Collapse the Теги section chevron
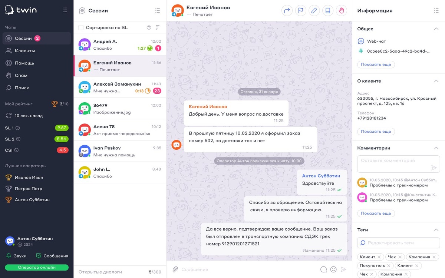 tap(436, 230)
